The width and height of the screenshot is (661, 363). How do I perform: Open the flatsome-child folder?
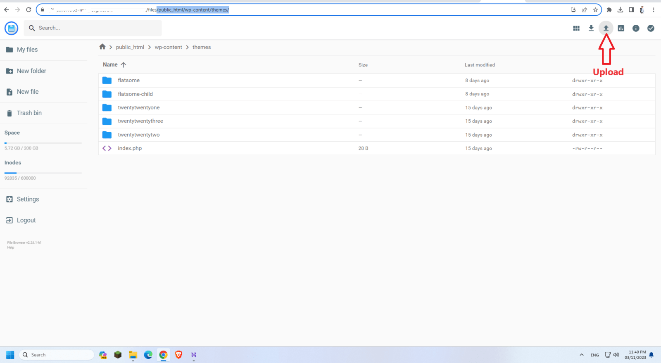coord(135,94)
